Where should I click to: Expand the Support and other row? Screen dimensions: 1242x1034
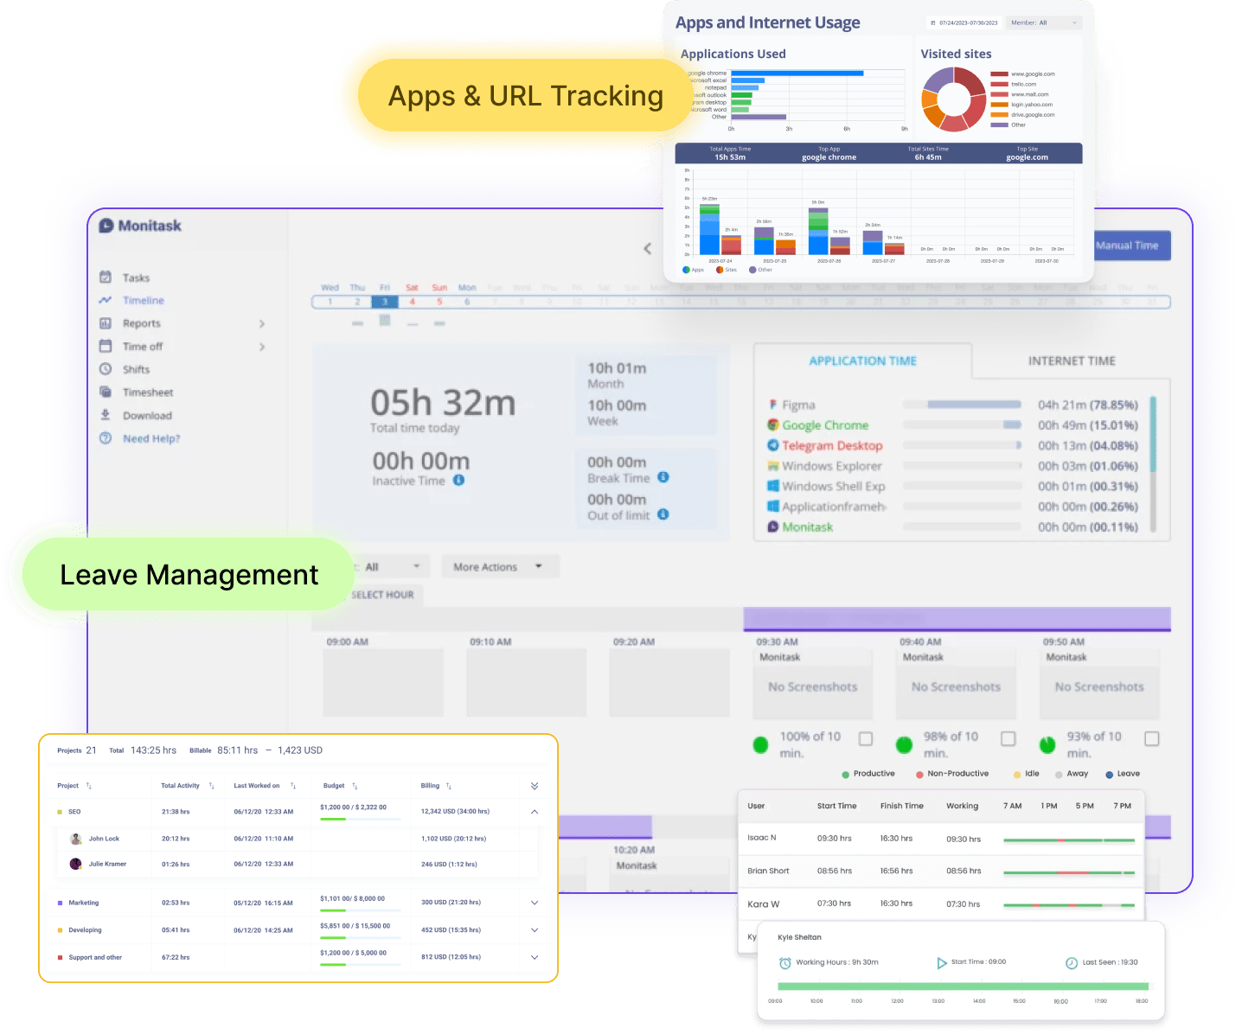tap(535, 957)
